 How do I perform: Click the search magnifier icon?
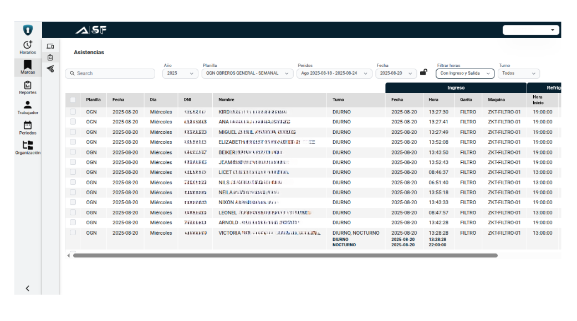(72, 74)
